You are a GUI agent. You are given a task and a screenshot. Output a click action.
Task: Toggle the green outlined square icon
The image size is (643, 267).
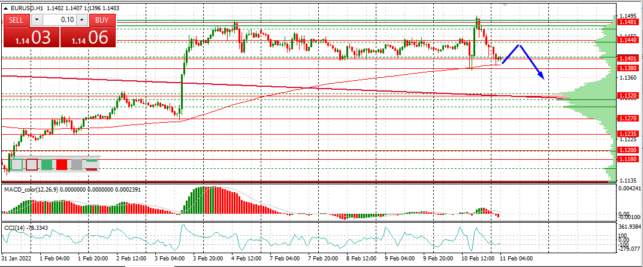point(17,165)
